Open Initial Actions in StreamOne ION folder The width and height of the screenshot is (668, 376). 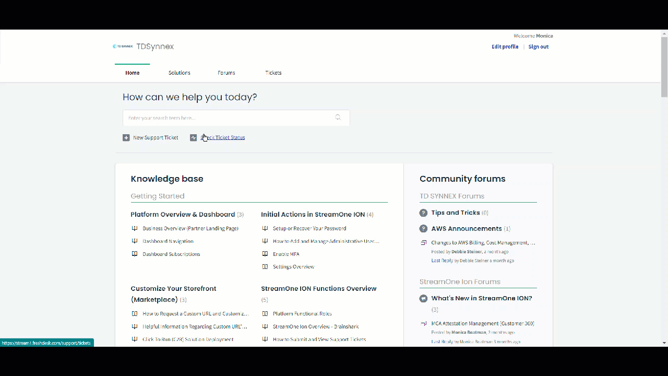tap(313, 215)
